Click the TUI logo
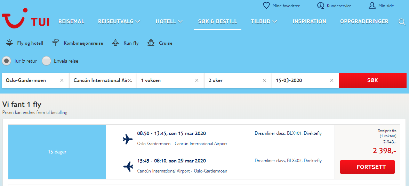This screenshot has width=409, height=186. [x=25, y=18]
